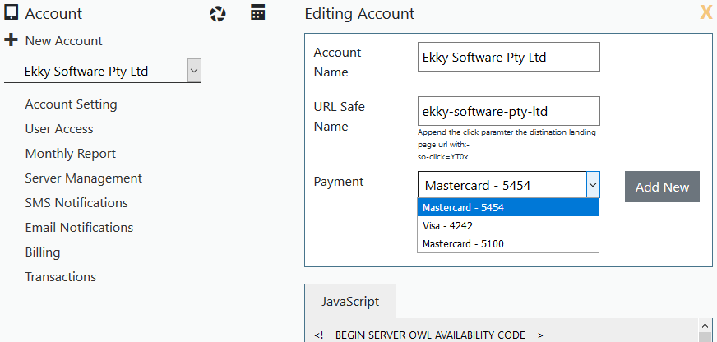
Task: Click into the Account Name field
Action: (x=508, y=57)
